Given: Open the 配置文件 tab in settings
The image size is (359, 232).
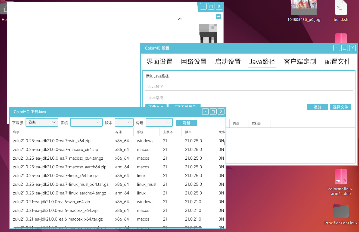Looking at the screenshot, I should [337, 61].
